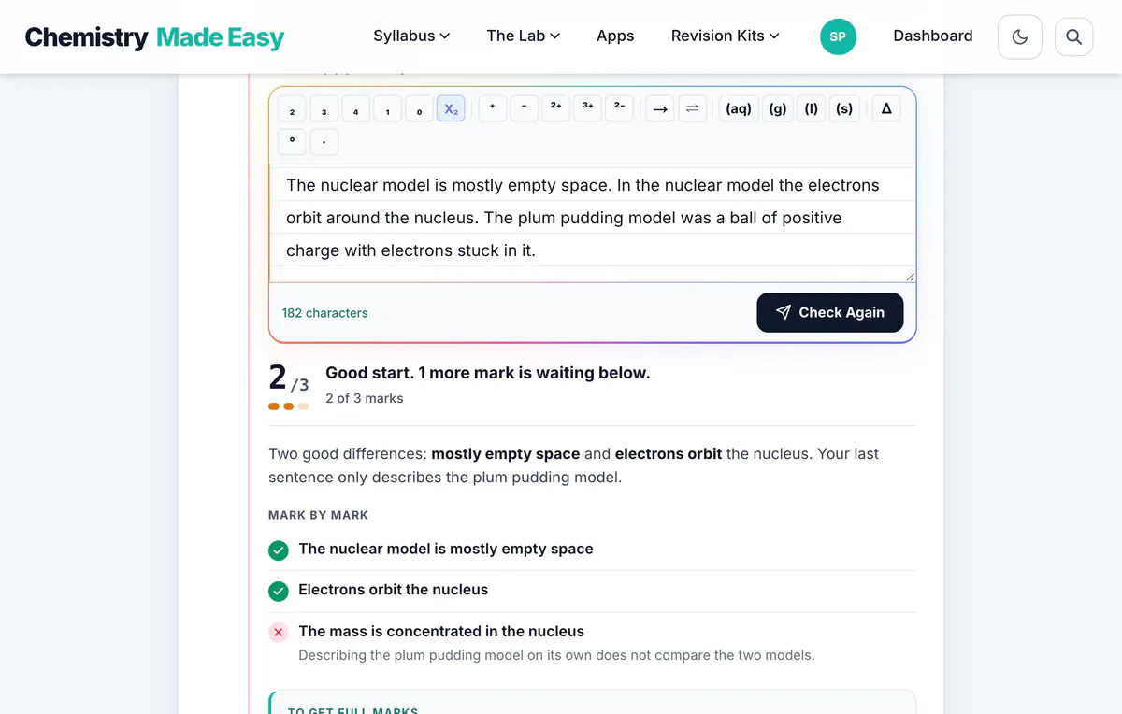Insert the superscript plus charge symbol

coord(493,108)
